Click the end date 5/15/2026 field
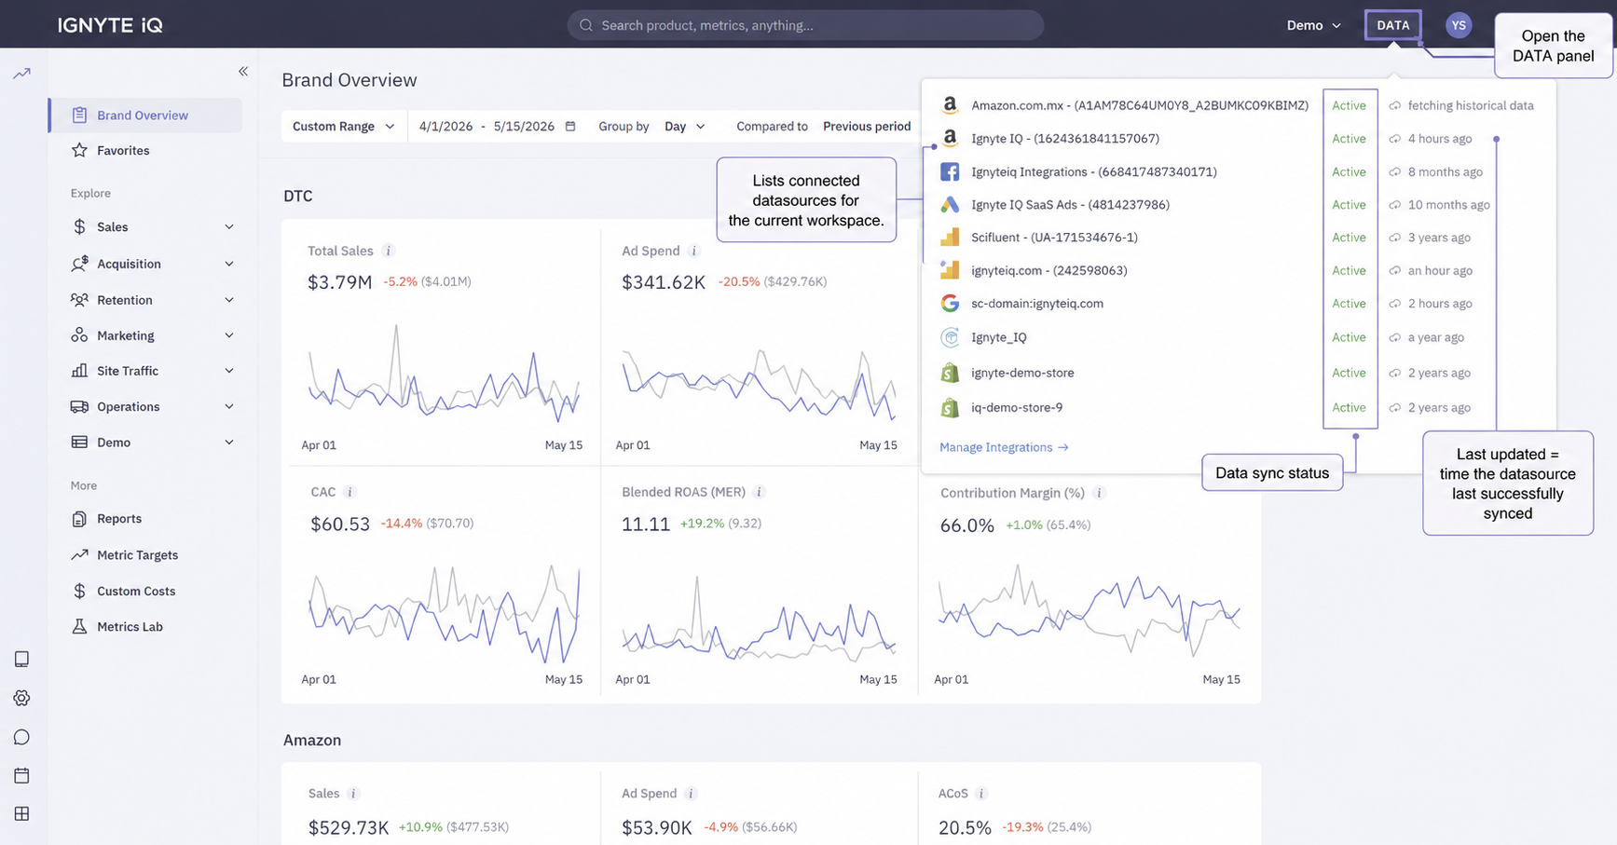The height and width of the screenshot is (845, 1617). tap(524, 126)
